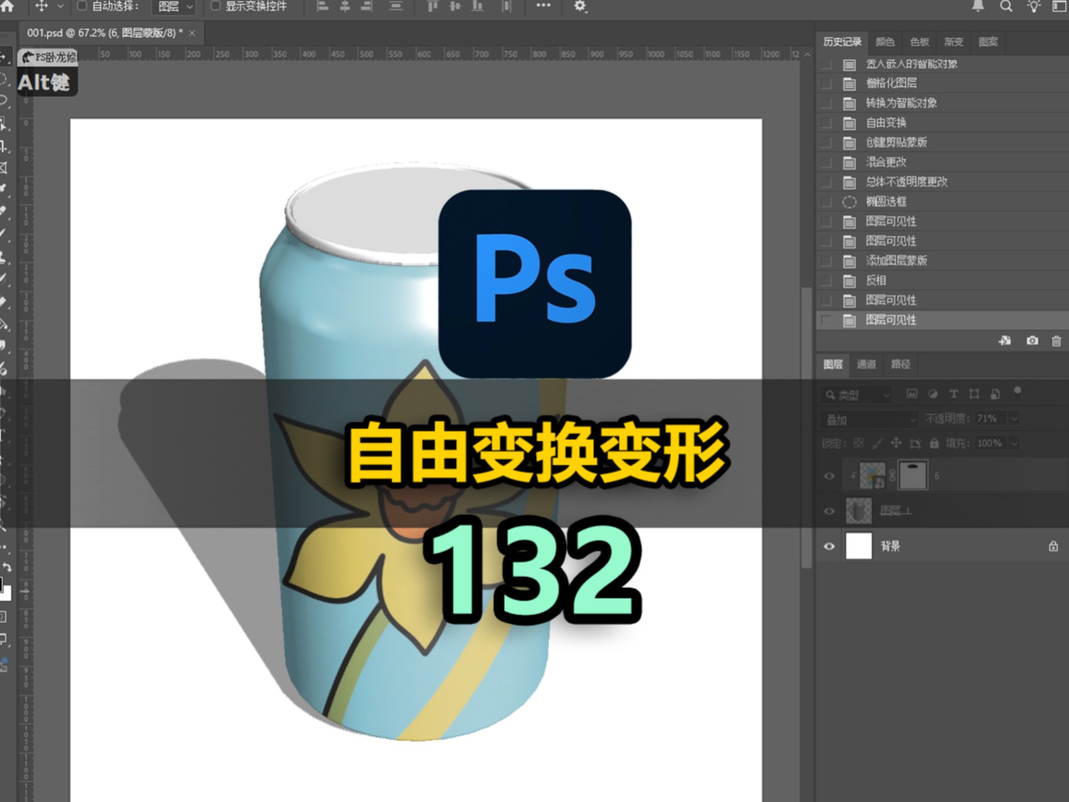Image resolution: width=1069 pixels, height=802 pixels.
Task: Select the Move tool in the toolbar
Action: pyautogui.click(x=6, y=55)
